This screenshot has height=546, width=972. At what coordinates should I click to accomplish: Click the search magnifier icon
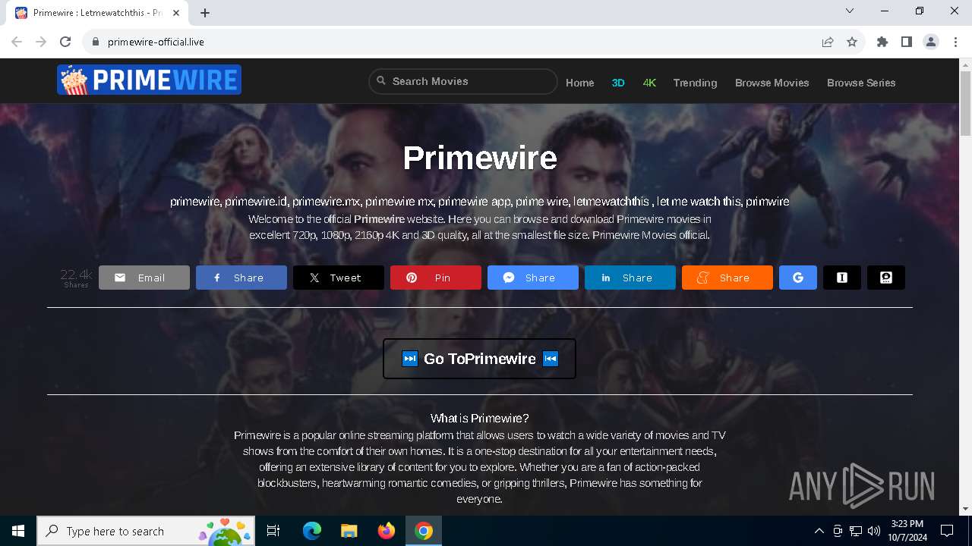tap(381, 81)
